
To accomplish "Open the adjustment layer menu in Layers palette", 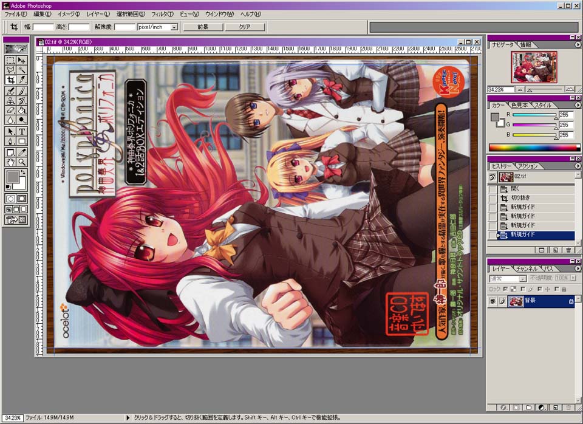I will (x=542, y=408).
